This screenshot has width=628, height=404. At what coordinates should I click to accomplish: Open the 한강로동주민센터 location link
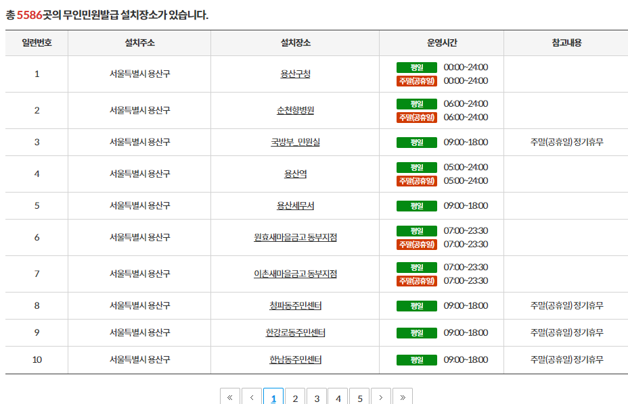click(295, 333)
